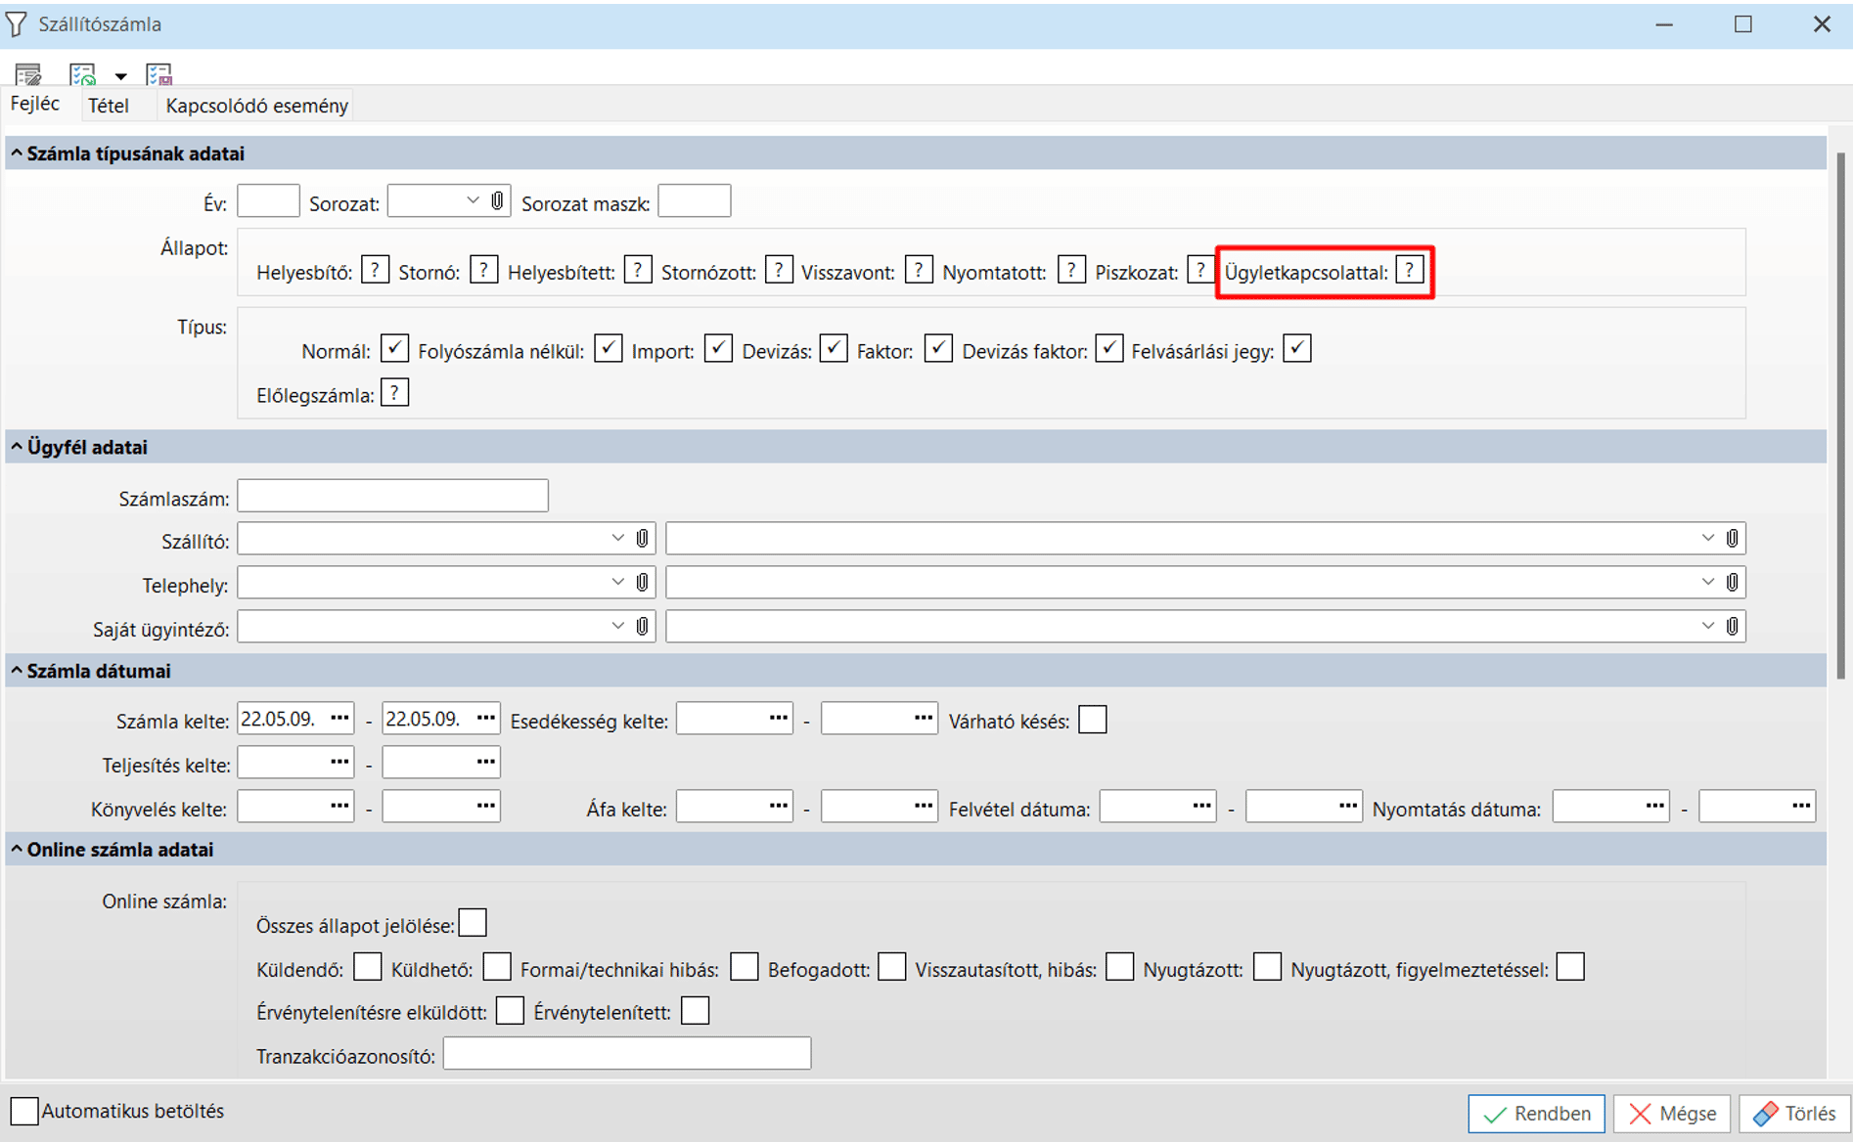Toggle the Helyesbítő state checkbox
Viewport: 1853px width, 1142px height.
[375, 270]
